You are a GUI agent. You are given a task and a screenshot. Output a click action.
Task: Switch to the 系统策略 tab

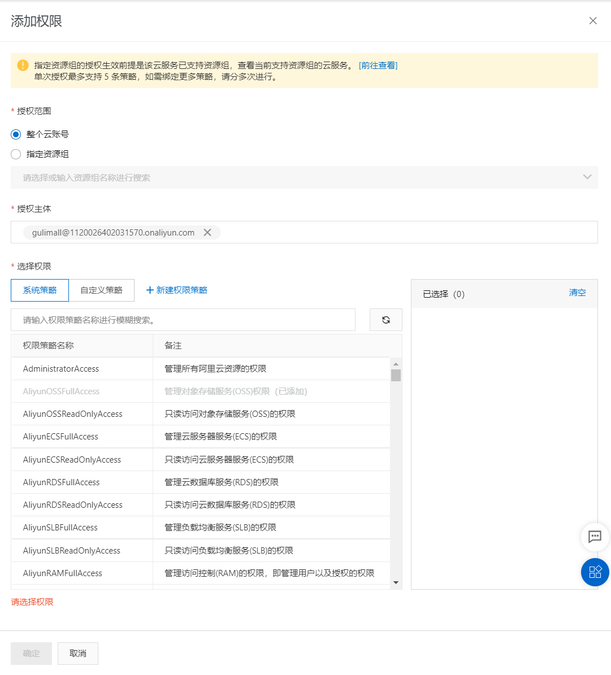(x=40, y=290)
